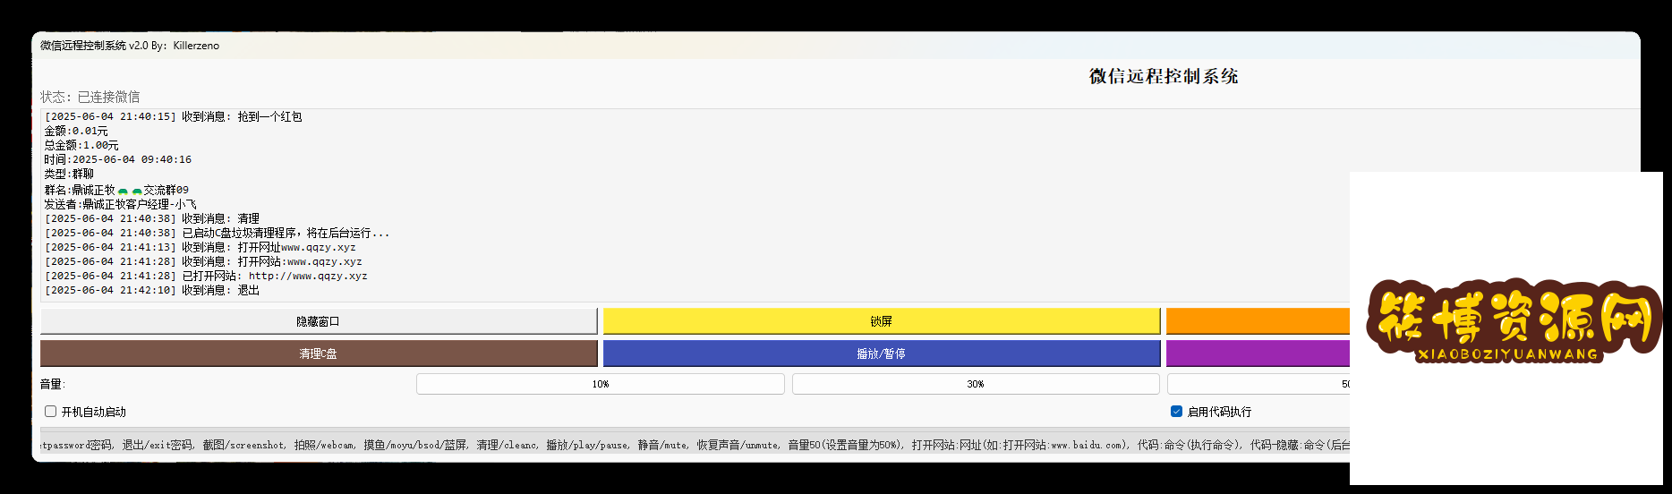The width and height of the screenshot is (1672, 494).
Task: Click the volume button right of 30%
Action: [1258, 384]
